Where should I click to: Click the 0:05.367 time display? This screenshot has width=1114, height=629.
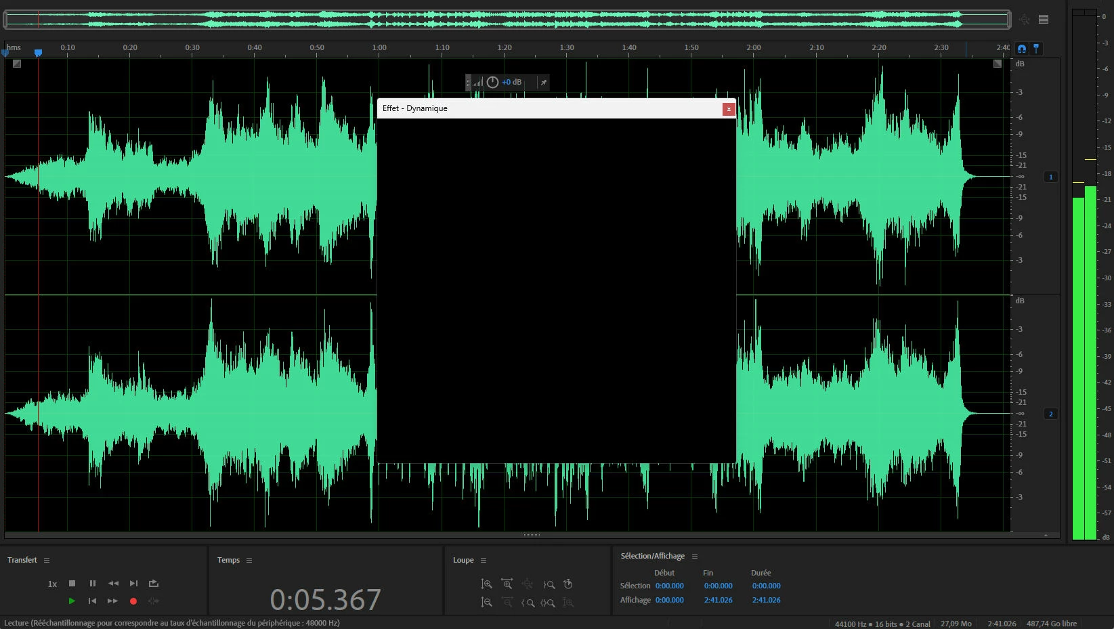pos(325,600)
